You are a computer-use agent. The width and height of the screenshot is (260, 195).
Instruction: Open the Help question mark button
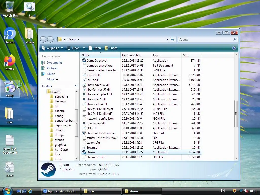[x=234, y=48]
